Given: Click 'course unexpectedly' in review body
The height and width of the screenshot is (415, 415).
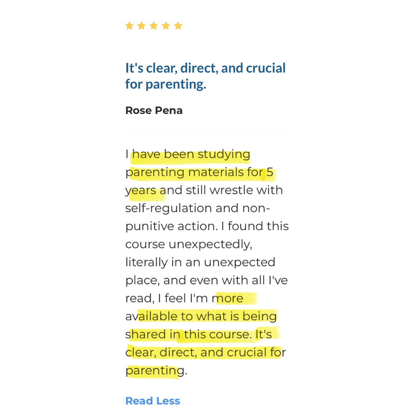Looking at the screenshot, I should 189,244.
